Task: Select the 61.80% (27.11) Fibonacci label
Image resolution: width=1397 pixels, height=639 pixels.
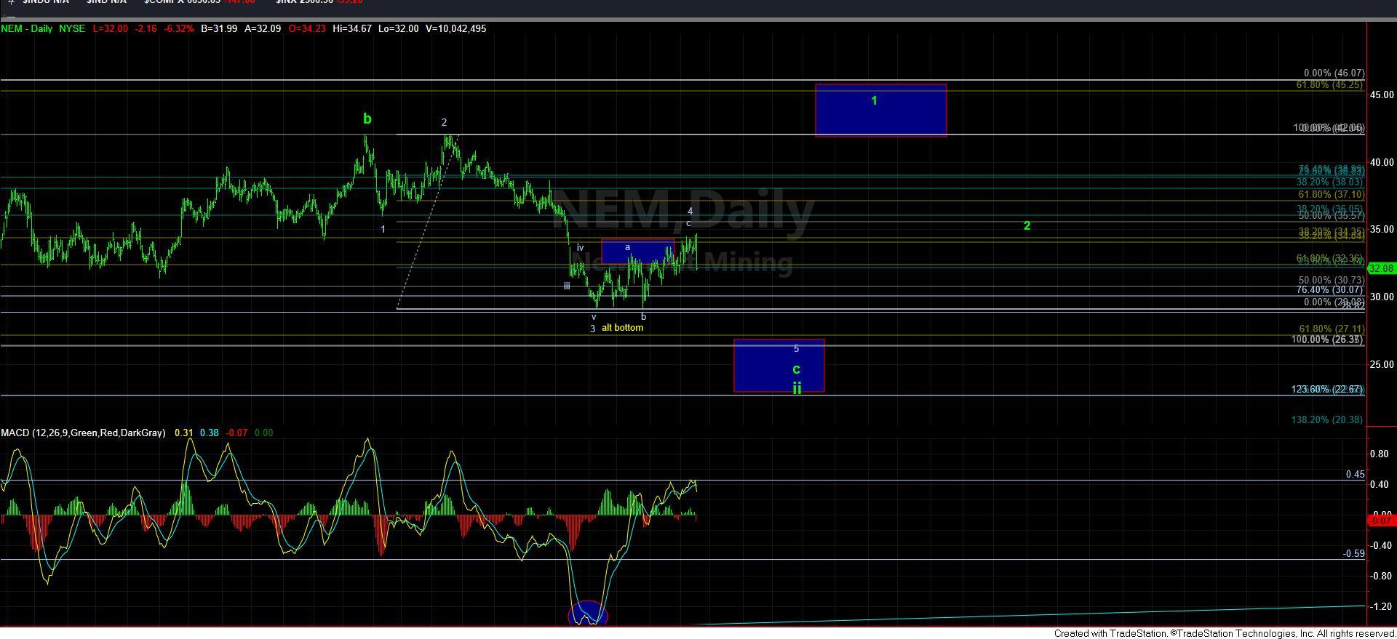Action: [x=1331, y=329]
